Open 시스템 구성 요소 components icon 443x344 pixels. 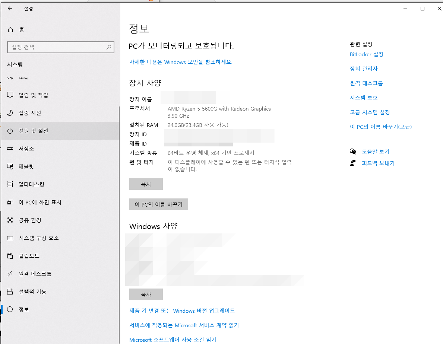coord(10,238)
